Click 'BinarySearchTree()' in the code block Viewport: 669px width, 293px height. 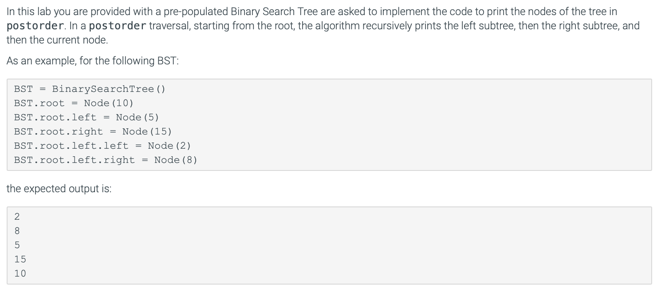(x=109, y=89)
